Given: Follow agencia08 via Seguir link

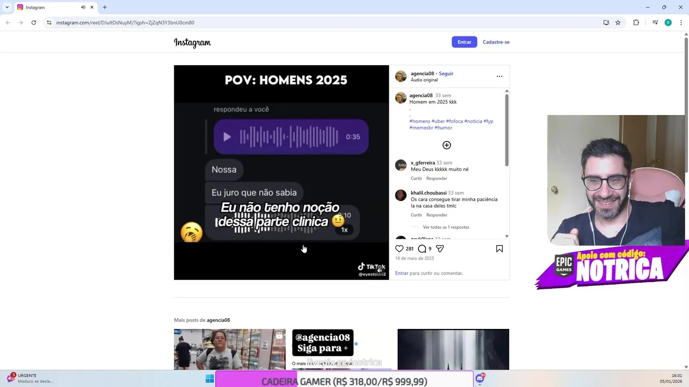Looking at the screenshot, I should [x=446, y=74].
